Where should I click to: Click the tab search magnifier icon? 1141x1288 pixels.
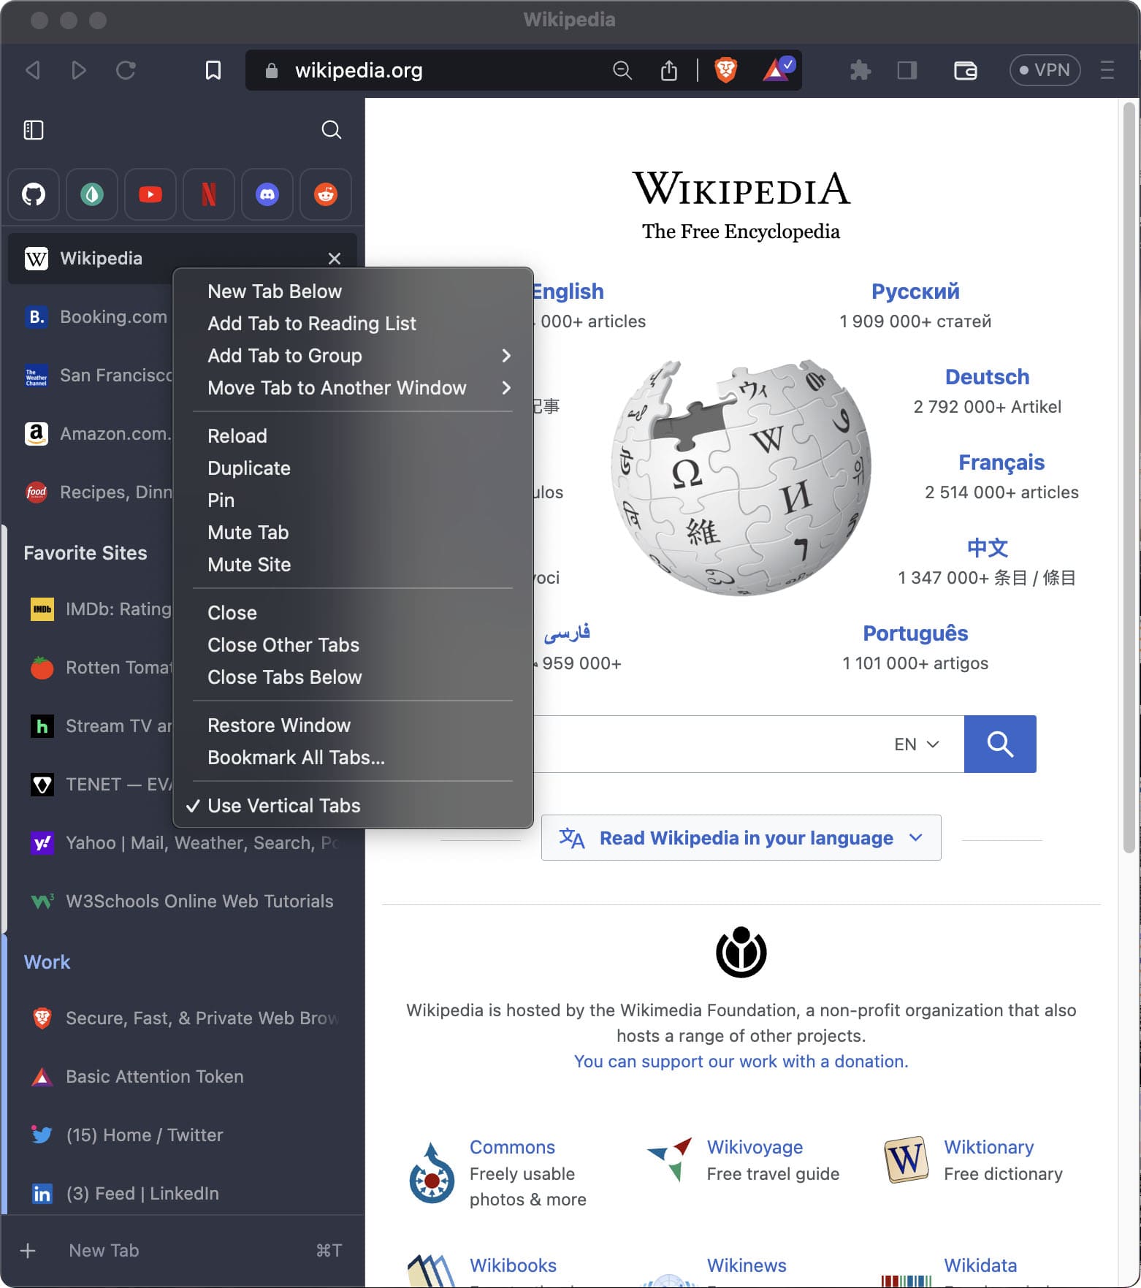332,130
